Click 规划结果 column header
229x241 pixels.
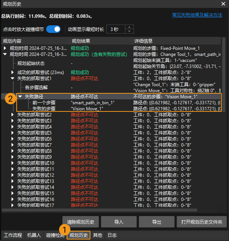101,41
